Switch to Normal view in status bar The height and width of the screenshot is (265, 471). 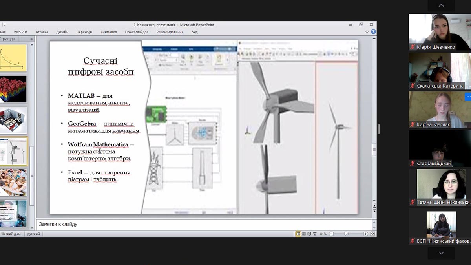(x=298, y=234)
